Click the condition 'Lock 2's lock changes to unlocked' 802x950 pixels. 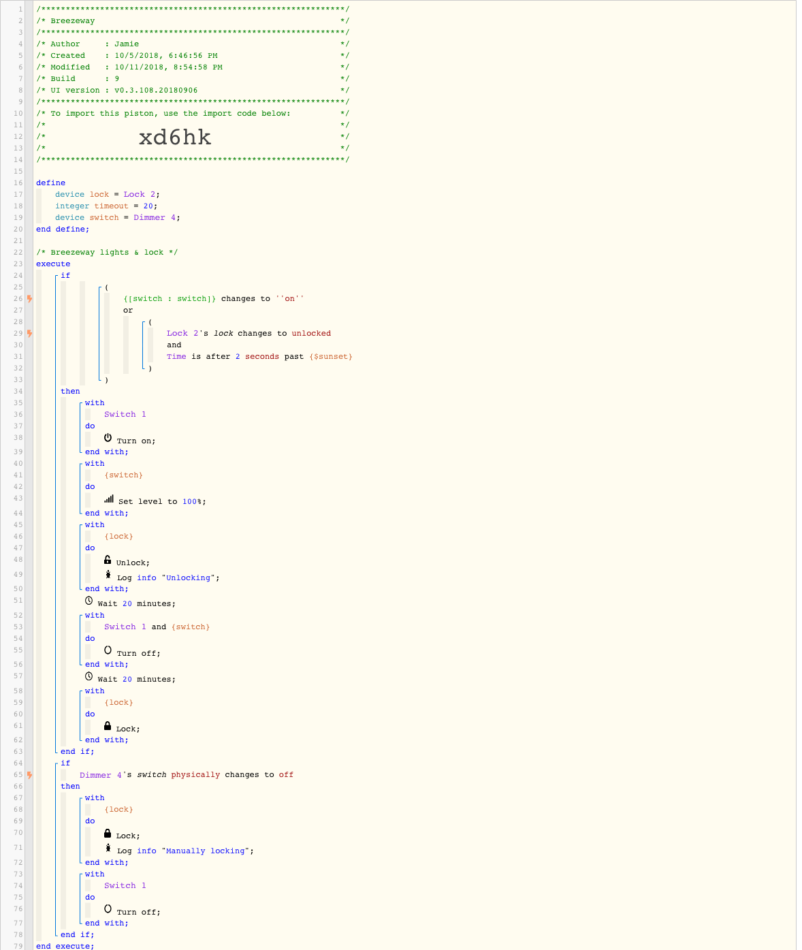pyautogui.click(x=248, y=333)
